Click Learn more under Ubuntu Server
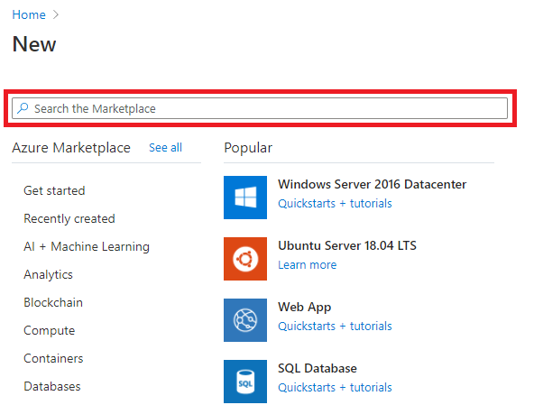The height and width of the screenshot is (405, 534). pos(308,264)
